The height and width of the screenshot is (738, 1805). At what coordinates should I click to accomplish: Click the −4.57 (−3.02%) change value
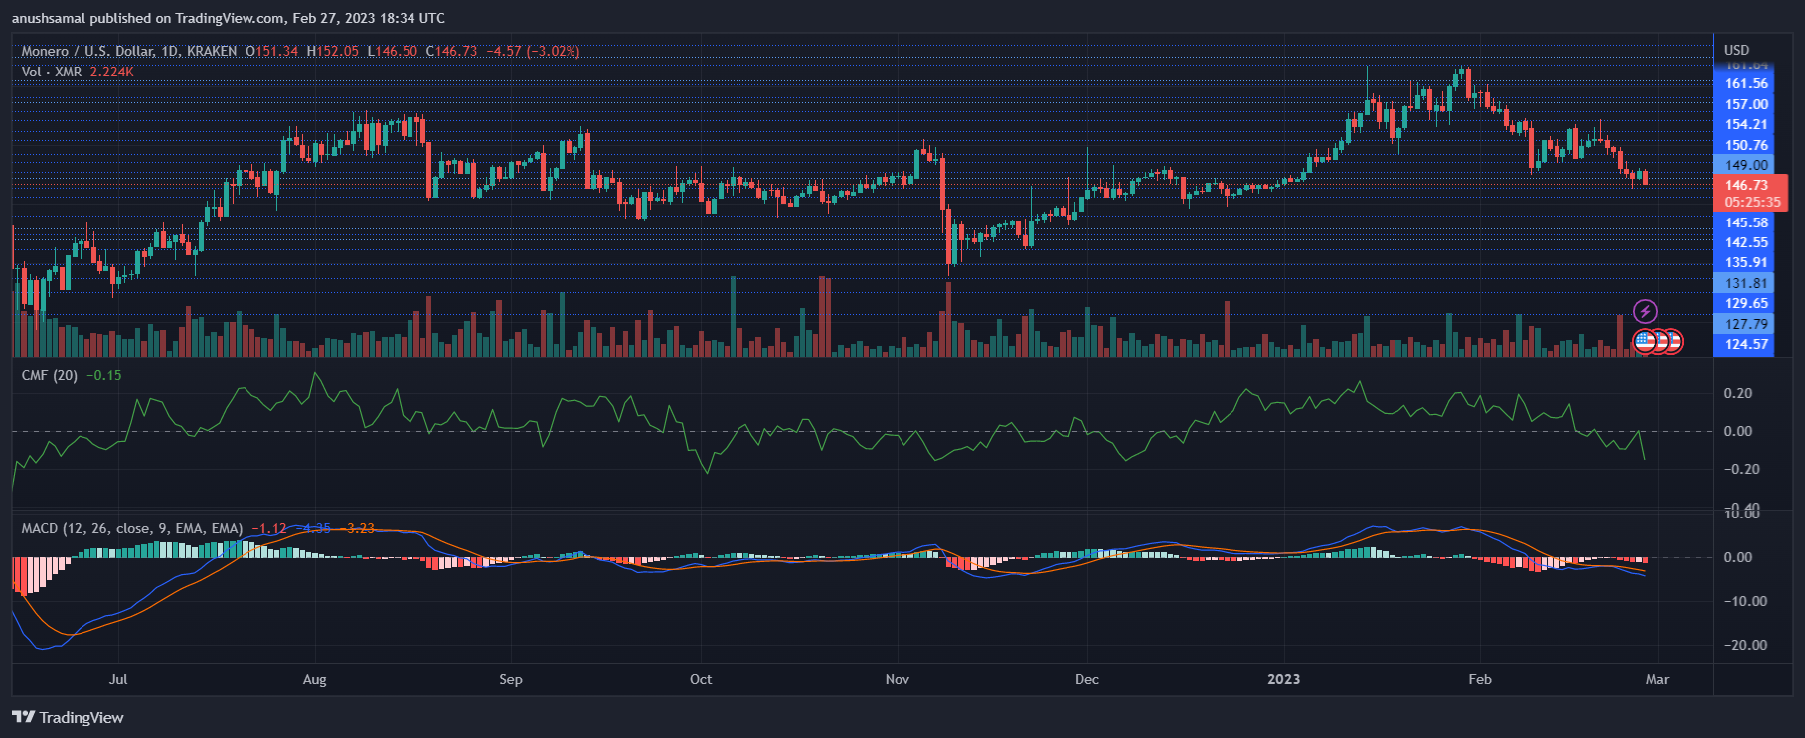pos(534,51)
